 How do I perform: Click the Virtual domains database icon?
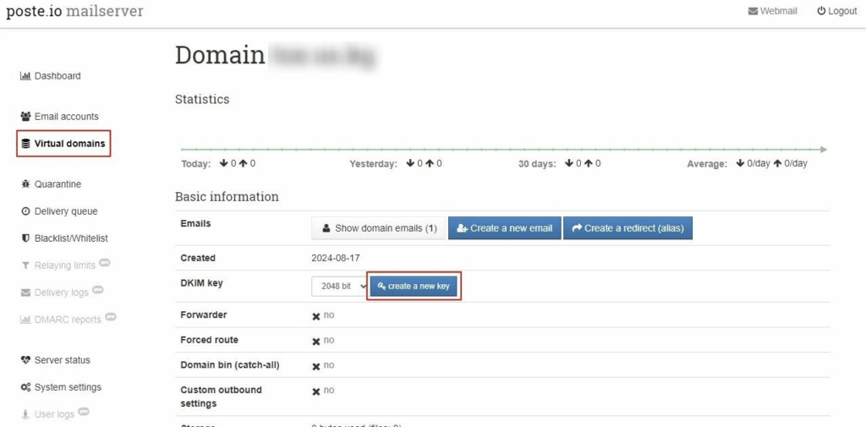click(25, 144)
